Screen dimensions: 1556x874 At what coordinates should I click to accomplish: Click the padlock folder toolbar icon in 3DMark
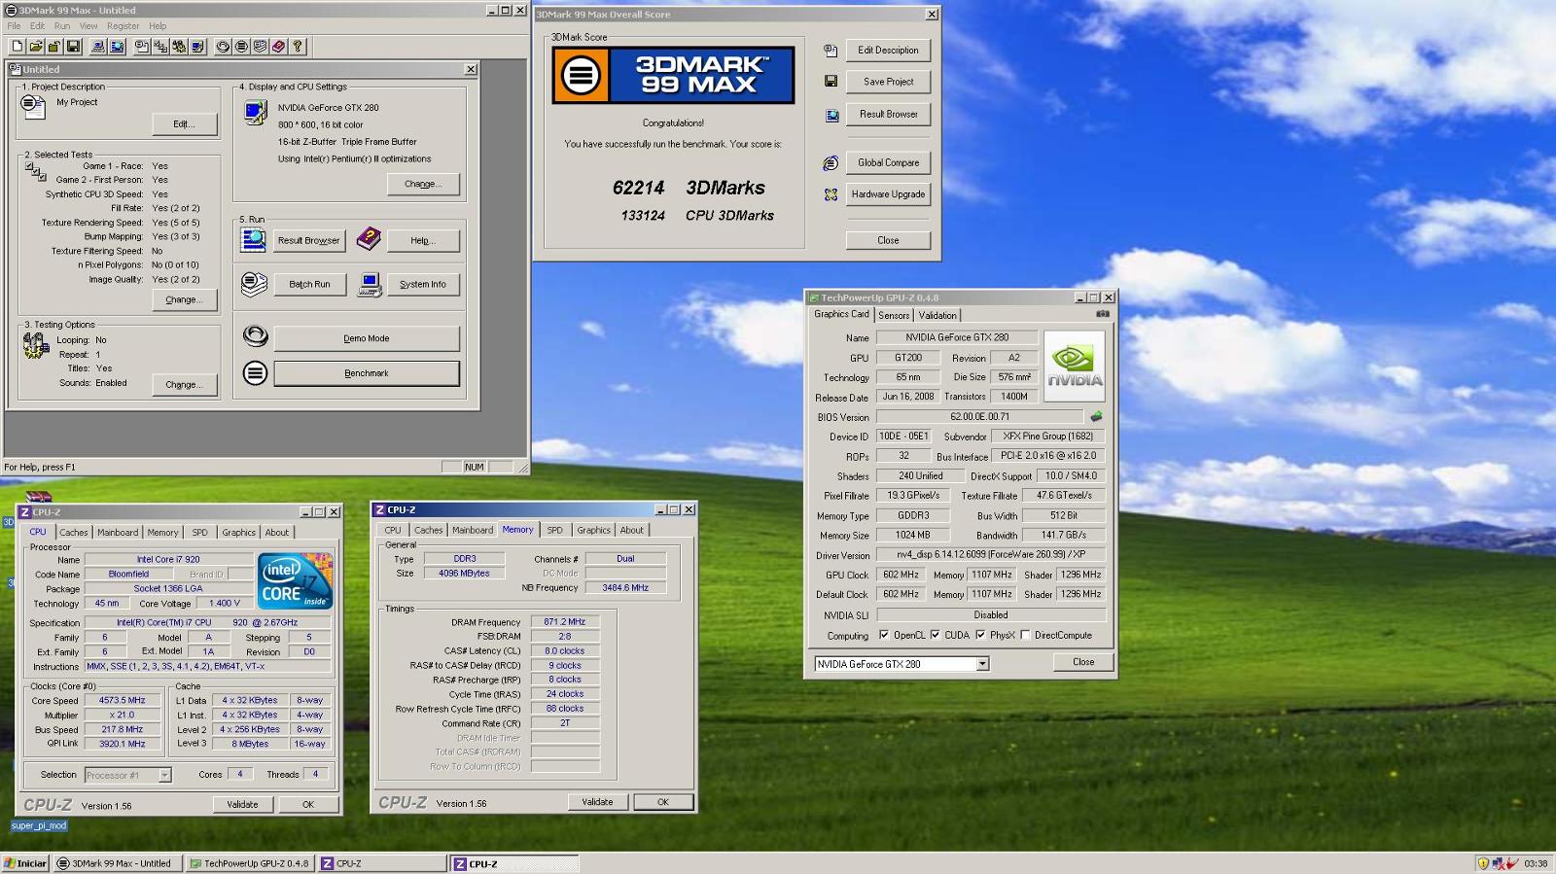(x=54, y=46)
